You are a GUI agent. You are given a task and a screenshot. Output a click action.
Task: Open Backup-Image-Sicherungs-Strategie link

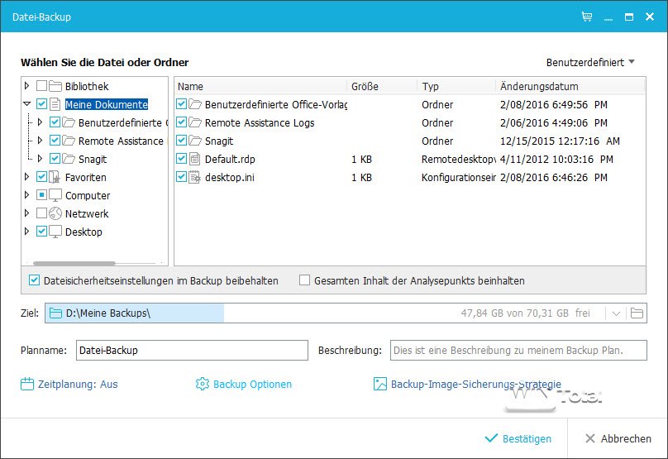point(476,384)
